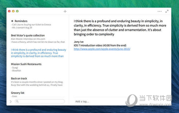The image size is (179, 113).
Task: Click the Add a tag field
Action: pos(82,101)
